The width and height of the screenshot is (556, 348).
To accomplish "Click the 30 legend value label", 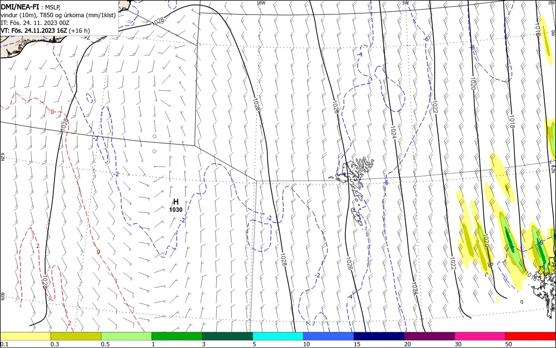I will (458, 344).
